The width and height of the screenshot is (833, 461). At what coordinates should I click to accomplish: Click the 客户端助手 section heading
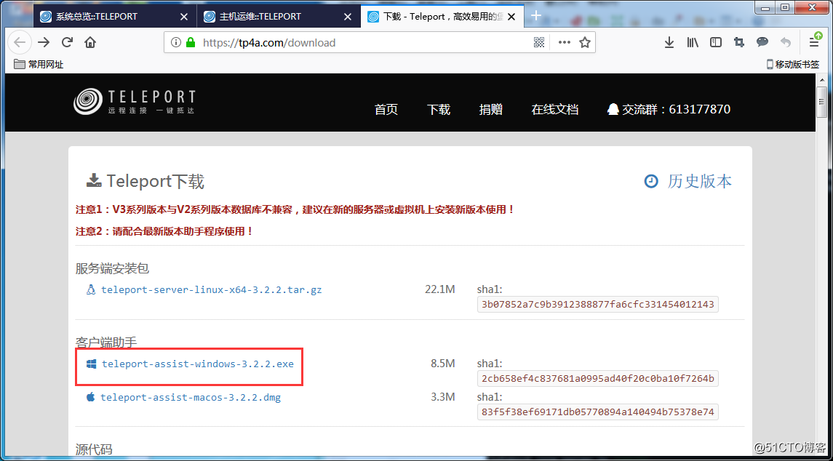click(x=107, y=342)
